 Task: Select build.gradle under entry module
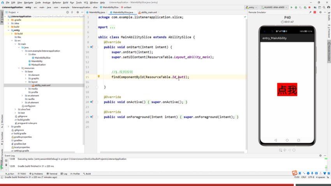(23, 120)
